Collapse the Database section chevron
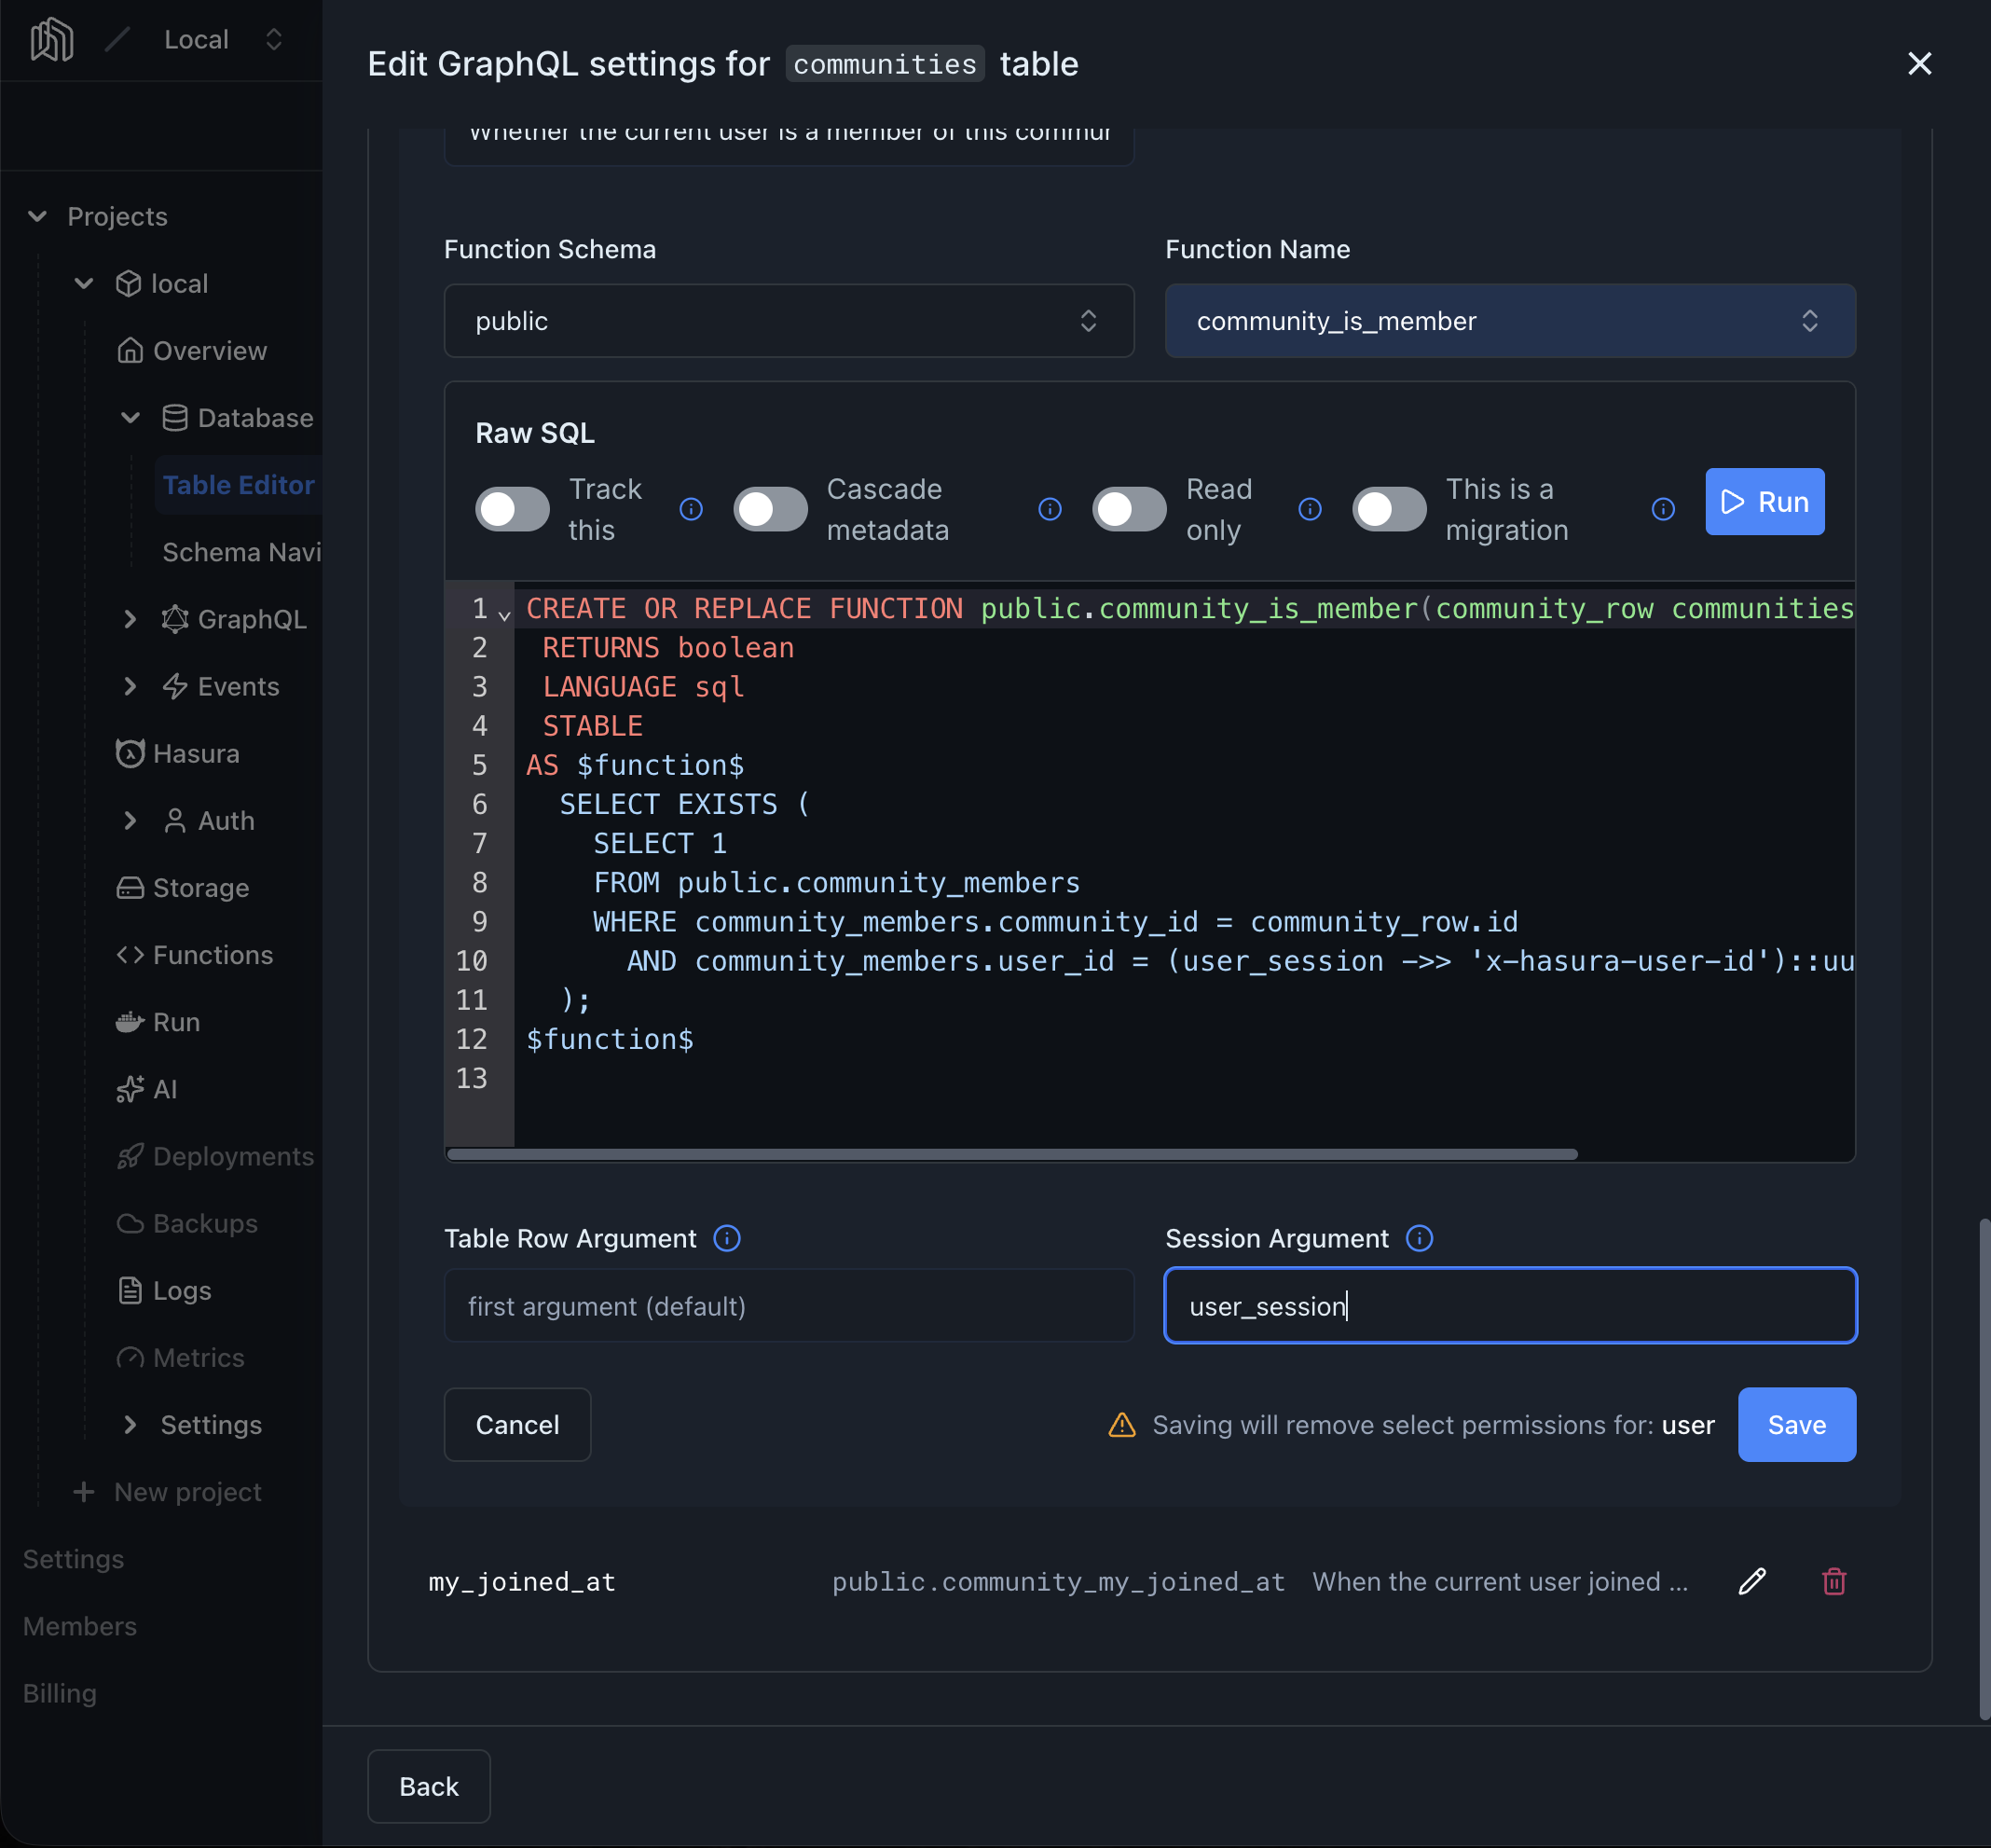1991x1848 pixels. pos(130,417)
